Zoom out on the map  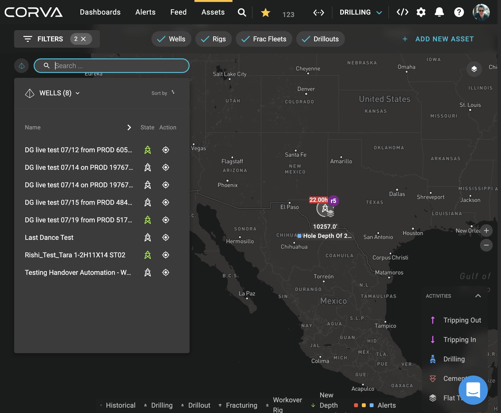point(486,245)
